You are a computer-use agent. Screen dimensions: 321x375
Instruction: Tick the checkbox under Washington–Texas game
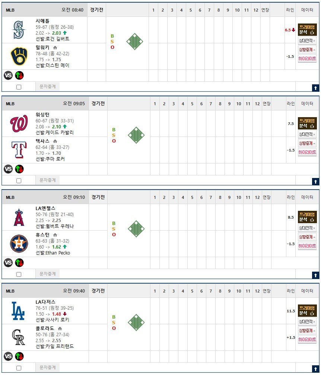tap(19, 181)
